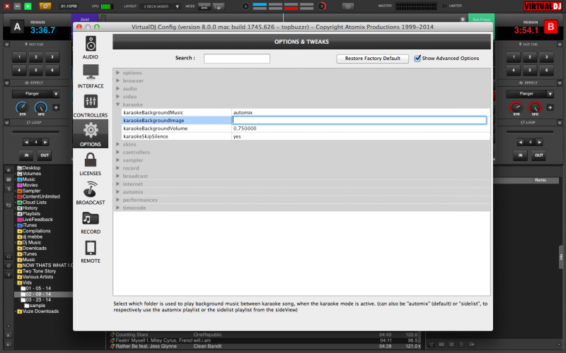
Task: Click the plus button beside left Flanger knobs
Action: [x=56, y=107]
